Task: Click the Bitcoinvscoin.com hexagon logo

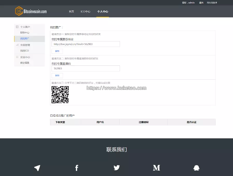Action: tap(19, 11)
